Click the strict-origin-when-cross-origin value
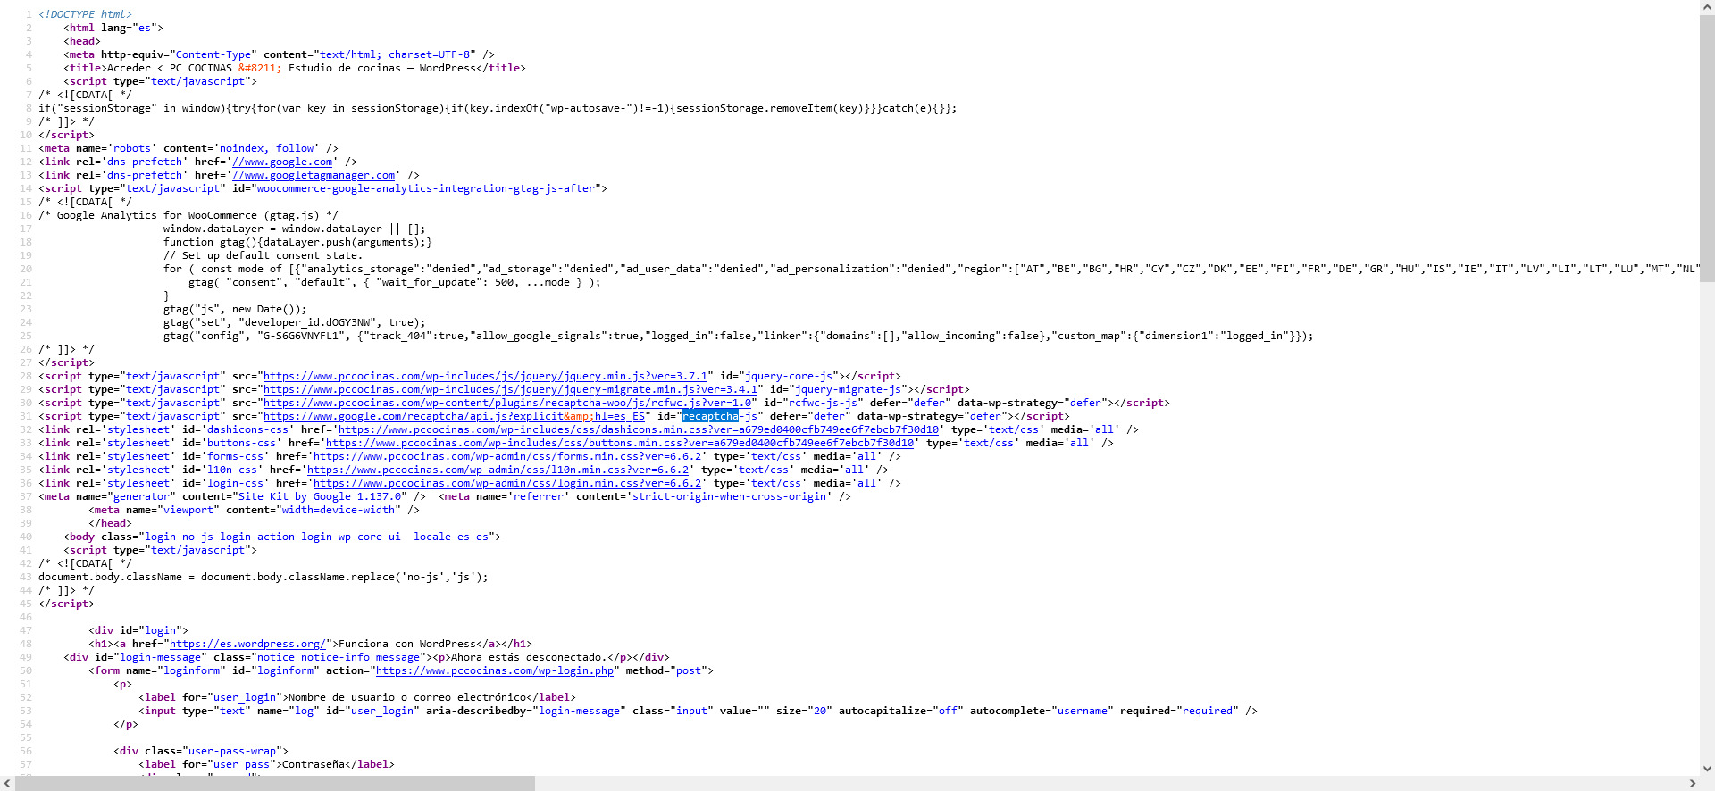The width and height of the screenshot is (1715, 791). (x=729, y=496)
